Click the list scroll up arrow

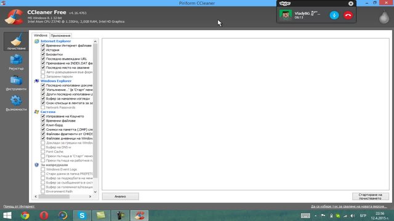[95, 42]
